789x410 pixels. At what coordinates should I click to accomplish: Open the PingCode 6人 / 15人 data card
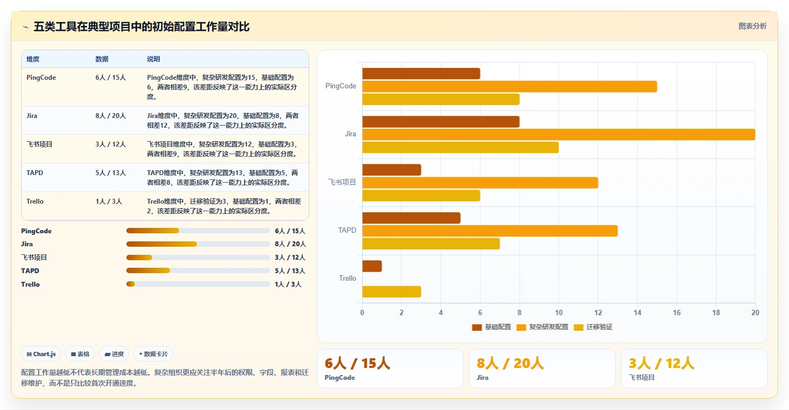390,369
